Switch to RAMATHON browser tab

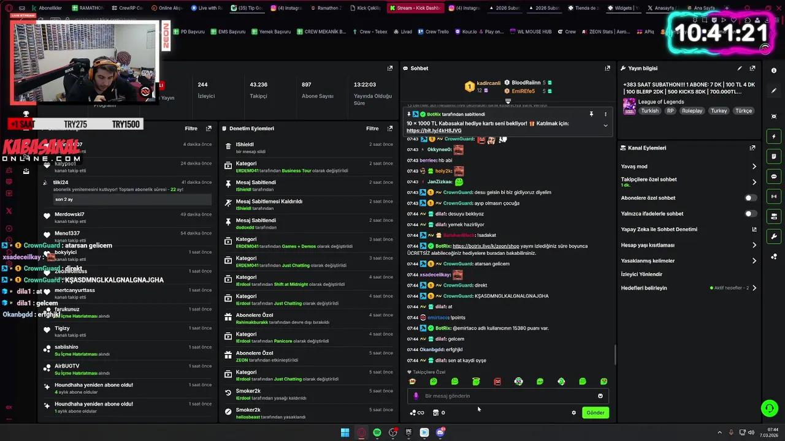click(88, 8)
